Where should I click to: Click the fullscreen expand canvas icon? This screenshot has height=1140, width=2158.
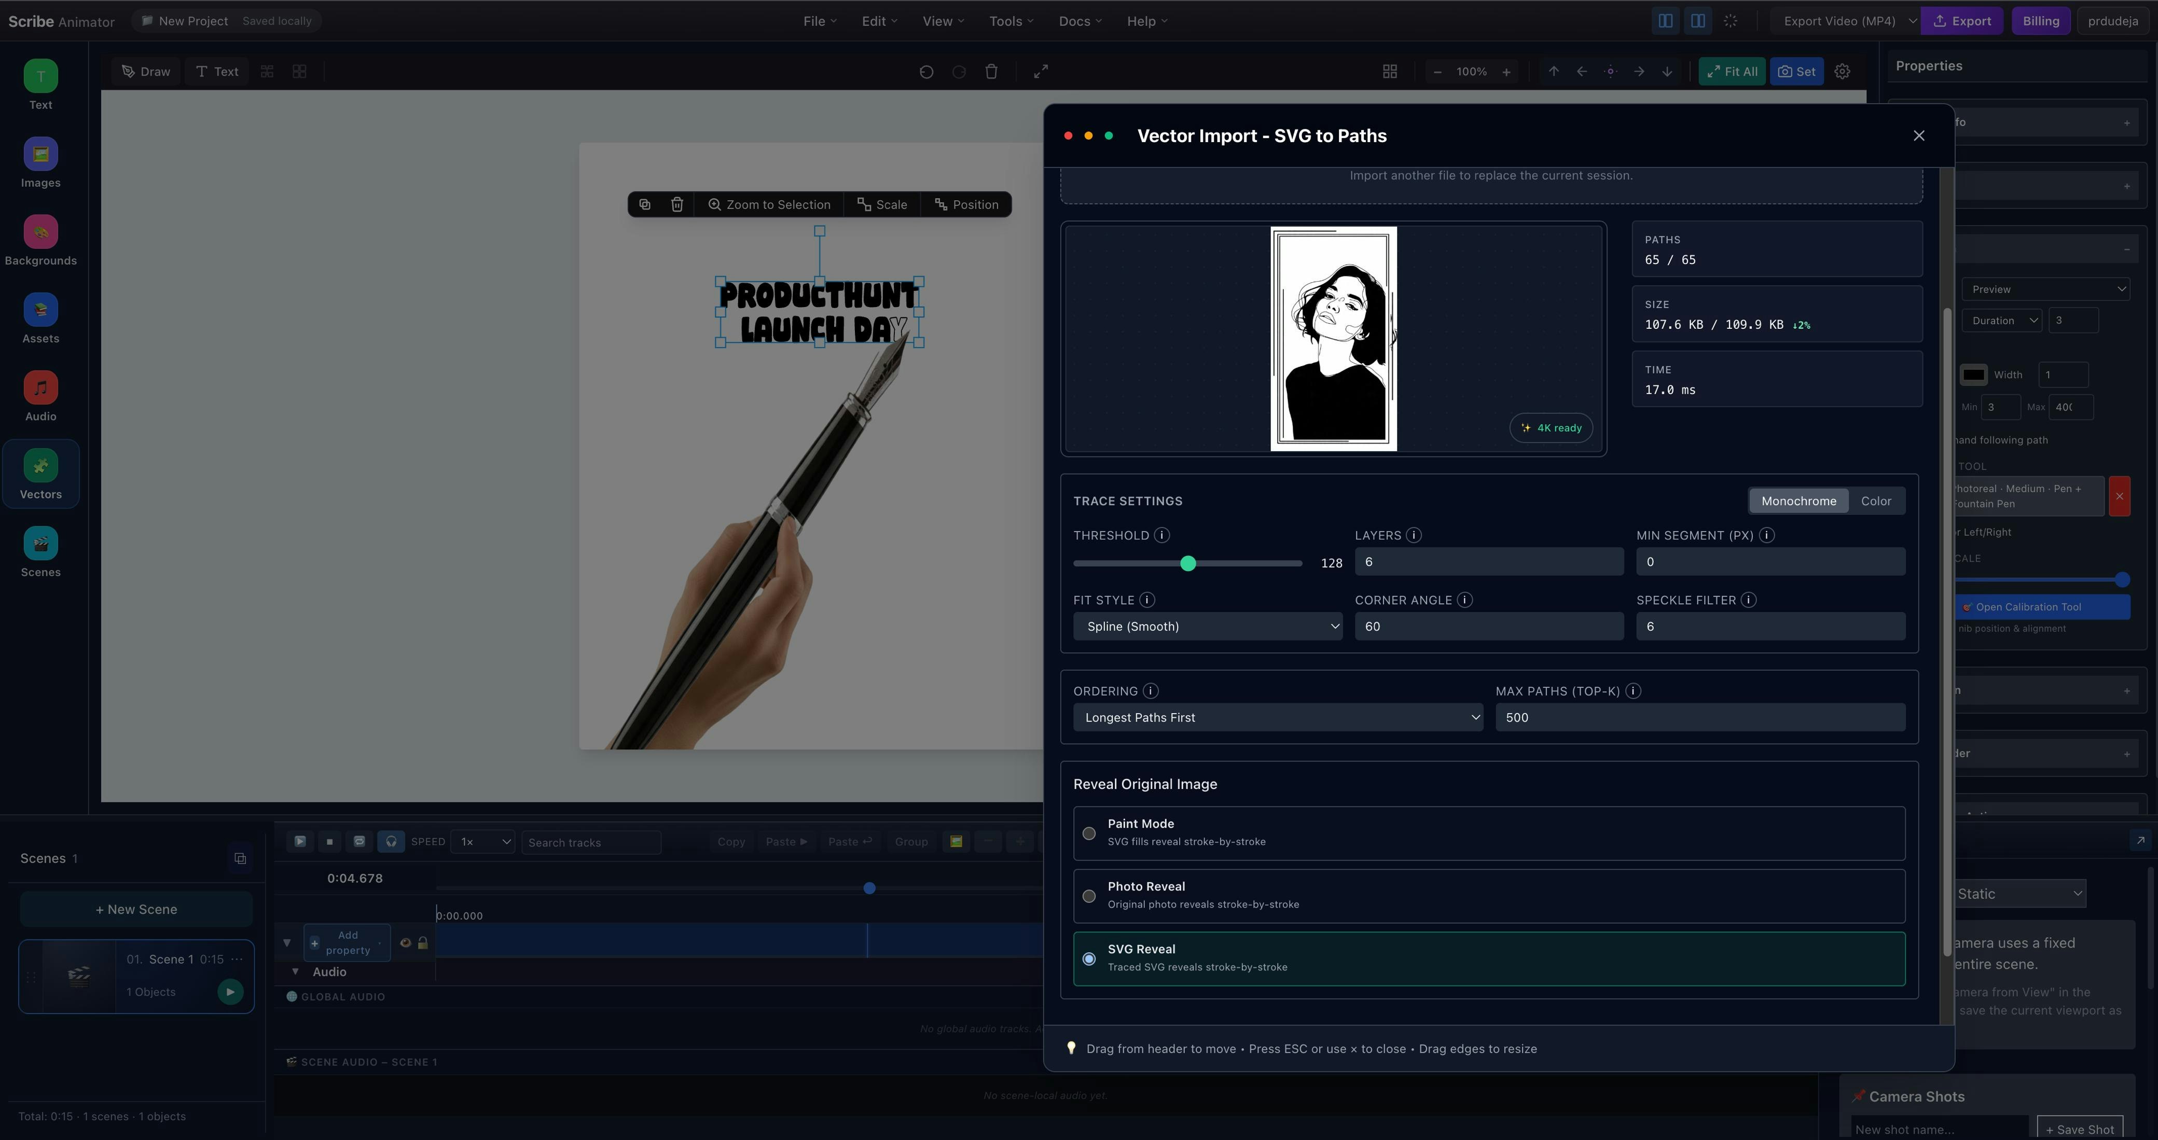(1041, 72)
